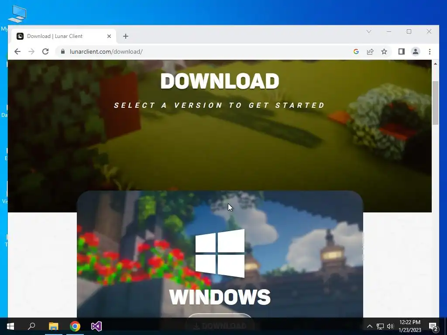Close the Download | Lunar Client tab
Viewport: 447px width, 335px height.
[109, 36]
